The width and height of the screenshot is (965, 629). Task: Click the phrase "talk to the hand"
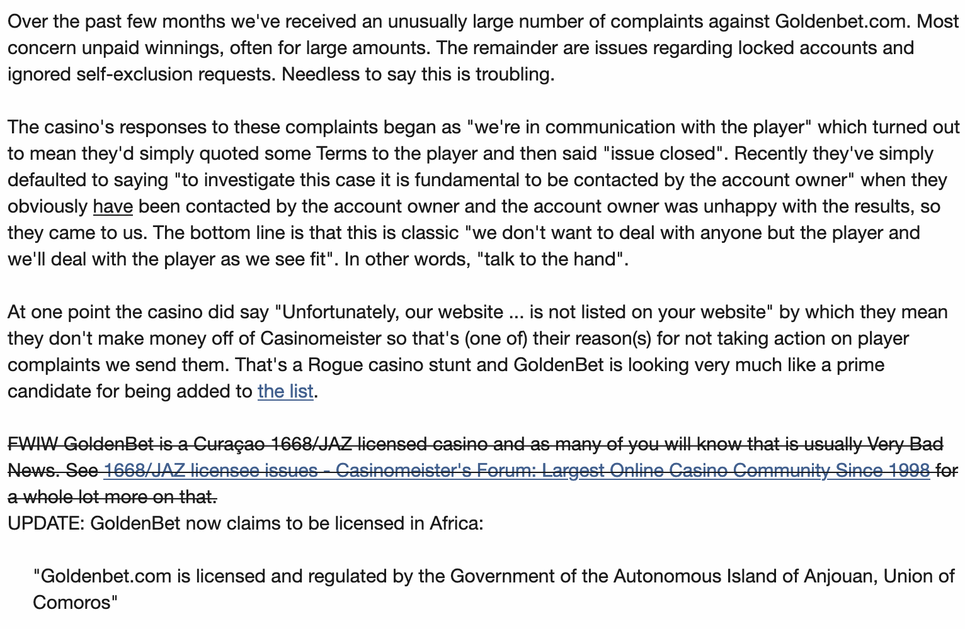coord(555,259)
